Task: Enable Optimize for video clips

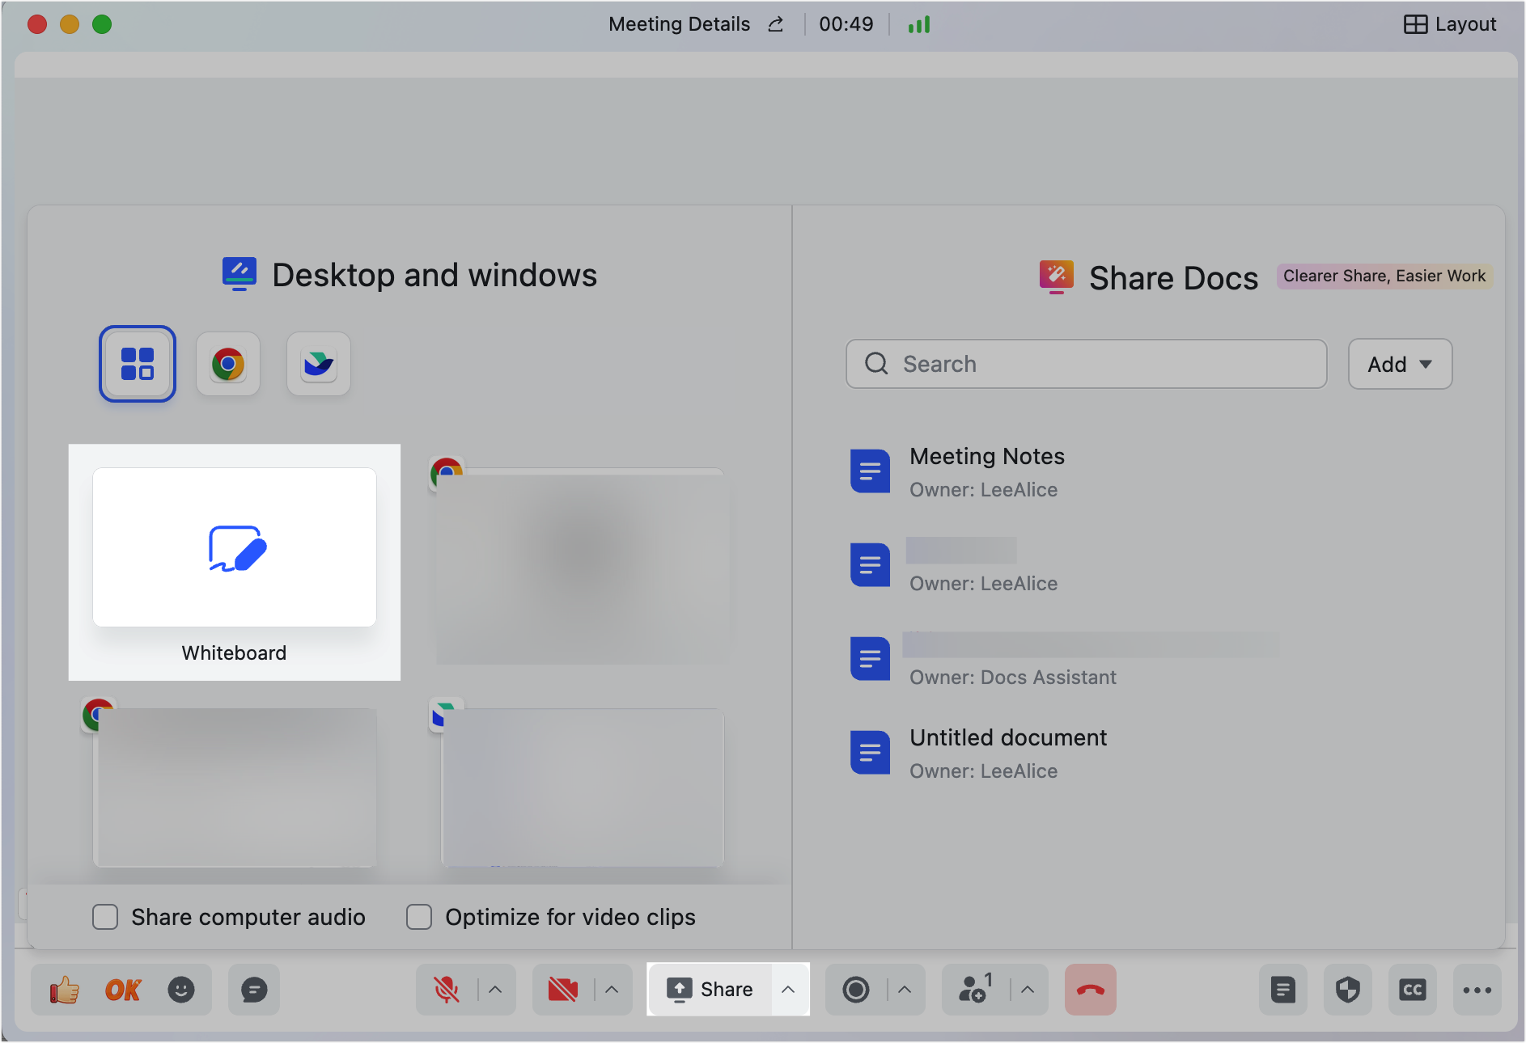Action: [419, 917]
